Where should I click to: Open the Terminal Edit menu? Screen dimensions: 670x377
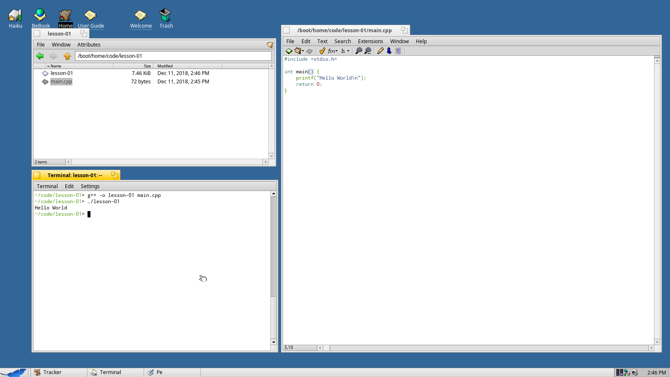[x=69, y=186]
